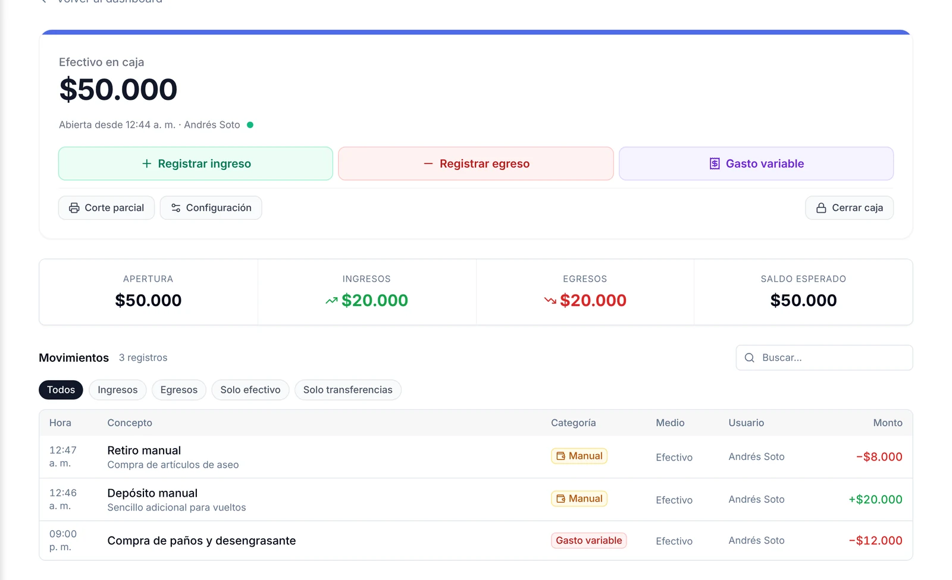952x580 pixels.
Task: Click the printer icon for Corte parcial
Action: tap(74, 208)
